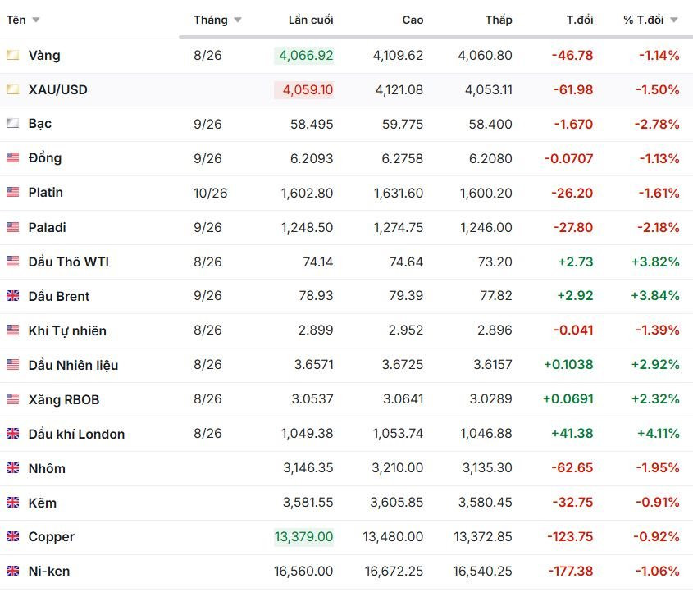Open the Khí Tự nhiên link

pyautogui.click(x=67, y=331)
